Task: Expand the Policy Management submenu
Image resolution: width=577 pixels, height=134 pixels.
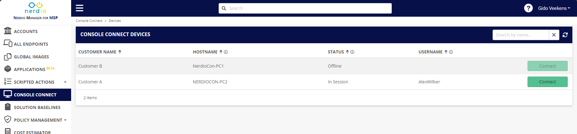Action: pos(65,120)
